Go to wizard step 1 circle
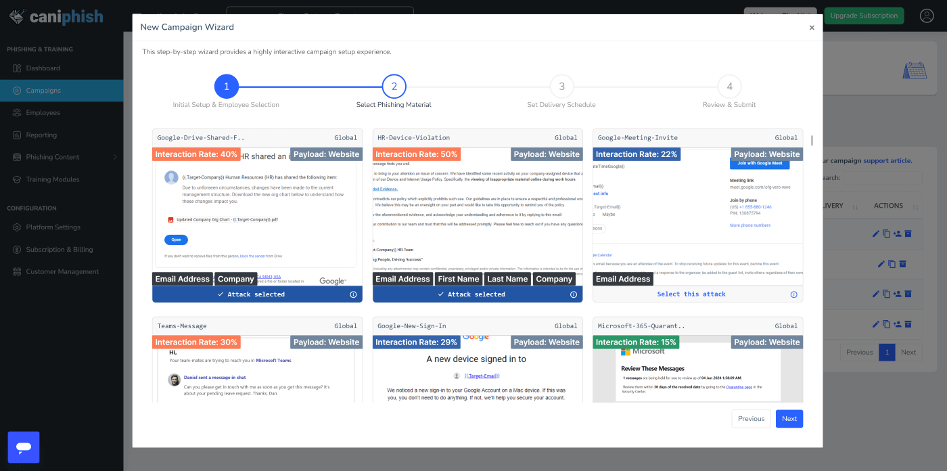 [227, 87]
